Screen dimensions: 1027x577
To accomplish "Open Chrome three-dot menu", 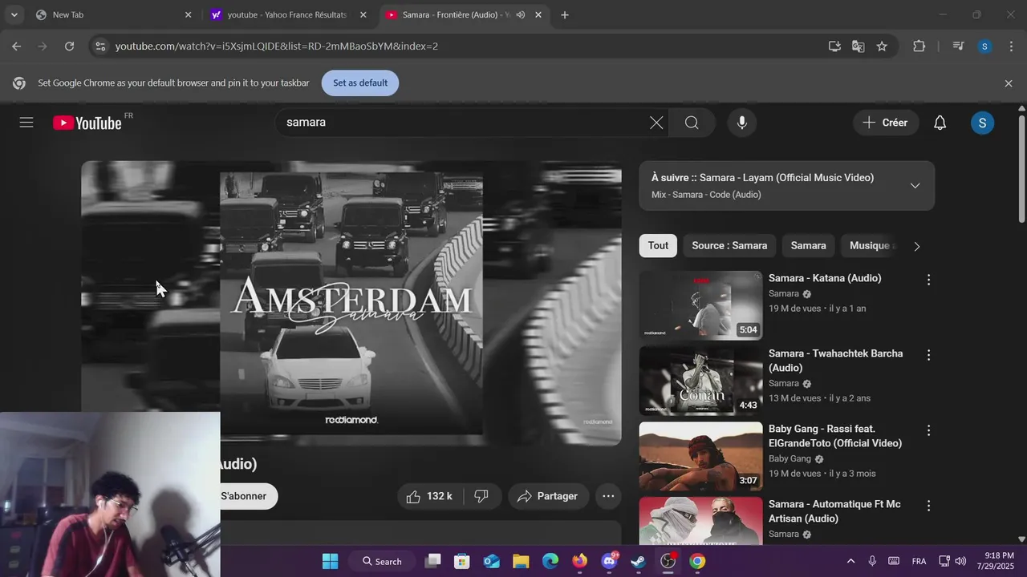I will pos(1009,46).
